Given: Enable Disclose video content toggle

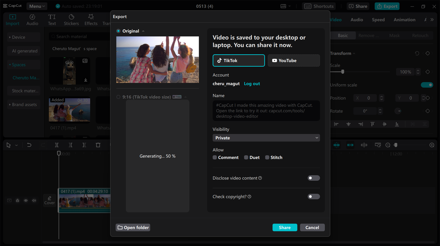Looking at the screenshot, I should click(313, 178).
